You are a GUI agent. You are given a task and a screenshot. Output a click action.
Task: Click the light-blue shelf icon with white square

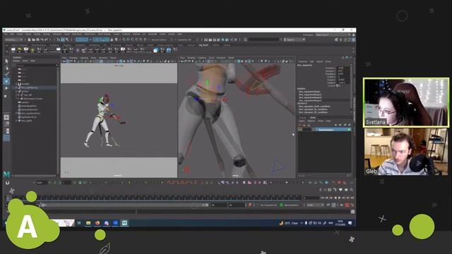coord(156,50)
